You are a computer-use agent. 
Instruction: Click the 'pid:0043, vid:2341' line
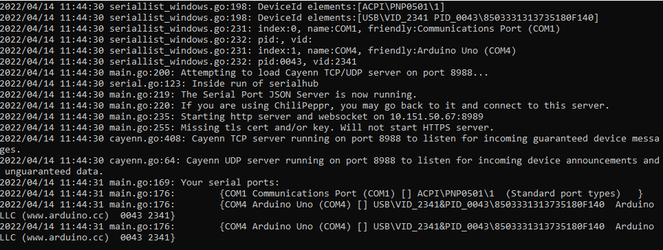[178, 62]
